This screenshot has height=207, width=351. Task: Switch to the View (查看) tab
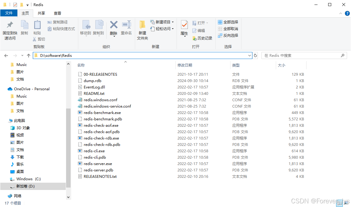[x=58, y=13]
